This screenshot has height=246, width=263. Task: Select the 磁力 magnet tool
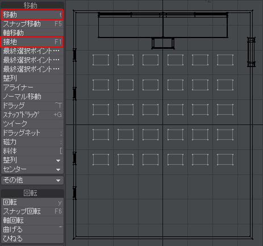32,142
